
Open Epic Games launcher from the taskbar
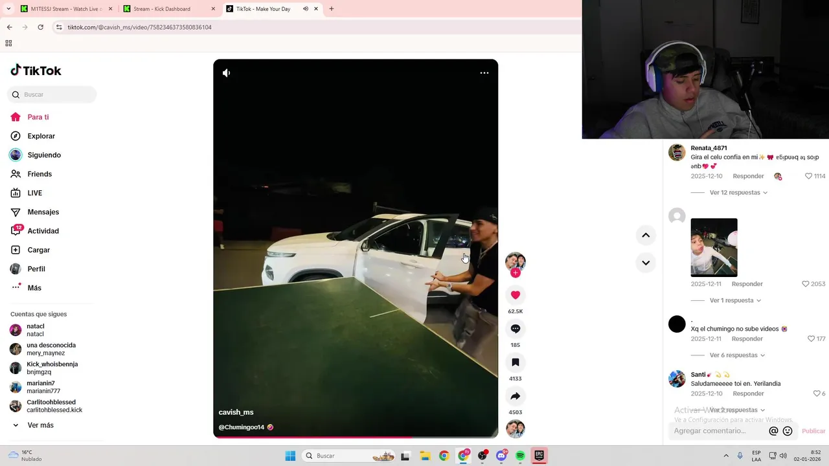(539, 456)
